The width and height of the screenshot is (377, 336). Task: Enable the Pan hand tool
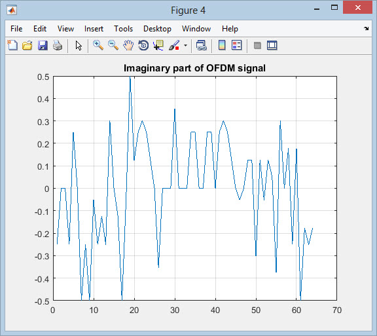[x=128, y=45]
